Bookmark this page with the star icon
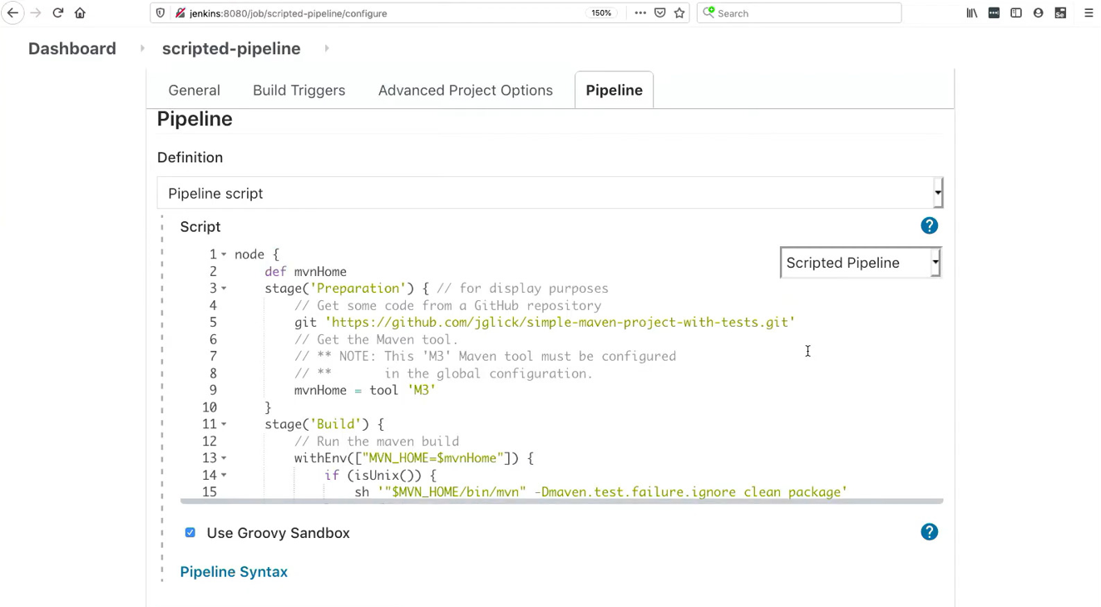The image size is (1101, 607). point(679,13)
